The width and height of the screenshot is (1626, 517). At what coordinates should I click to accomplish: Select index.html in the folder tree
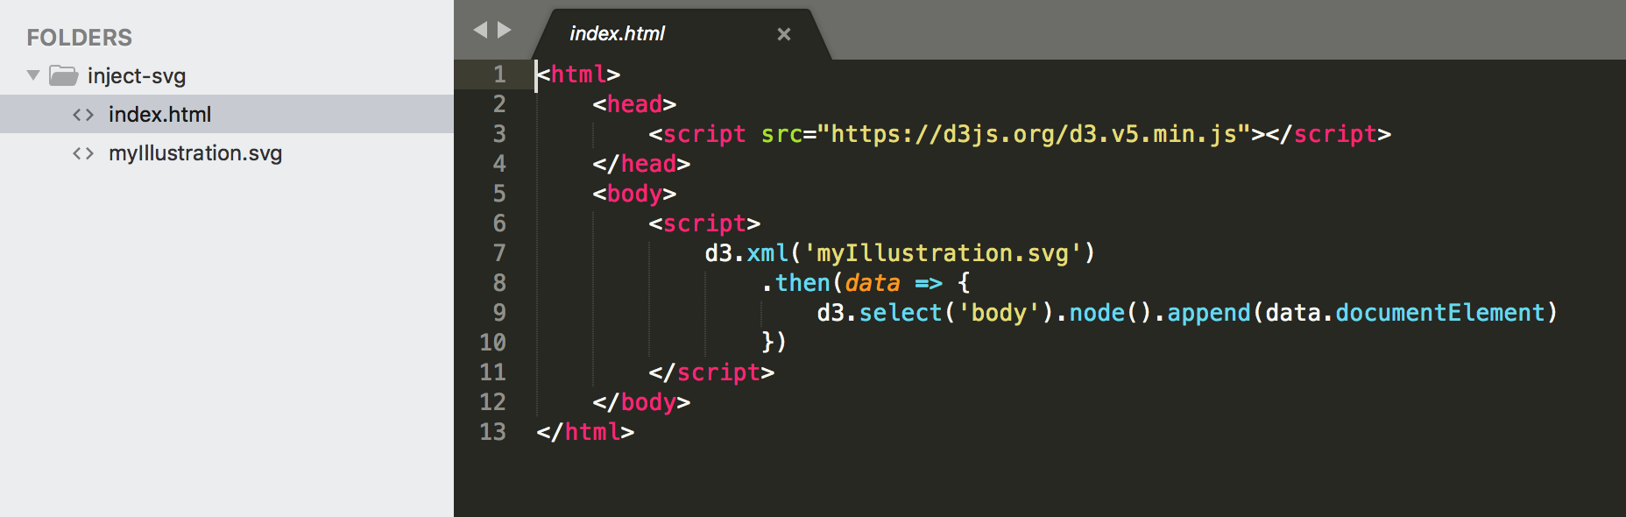[x=159, y=115]
